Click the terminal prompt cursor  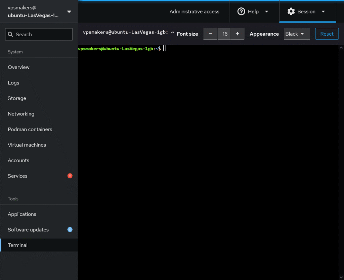tap(165, 48)
